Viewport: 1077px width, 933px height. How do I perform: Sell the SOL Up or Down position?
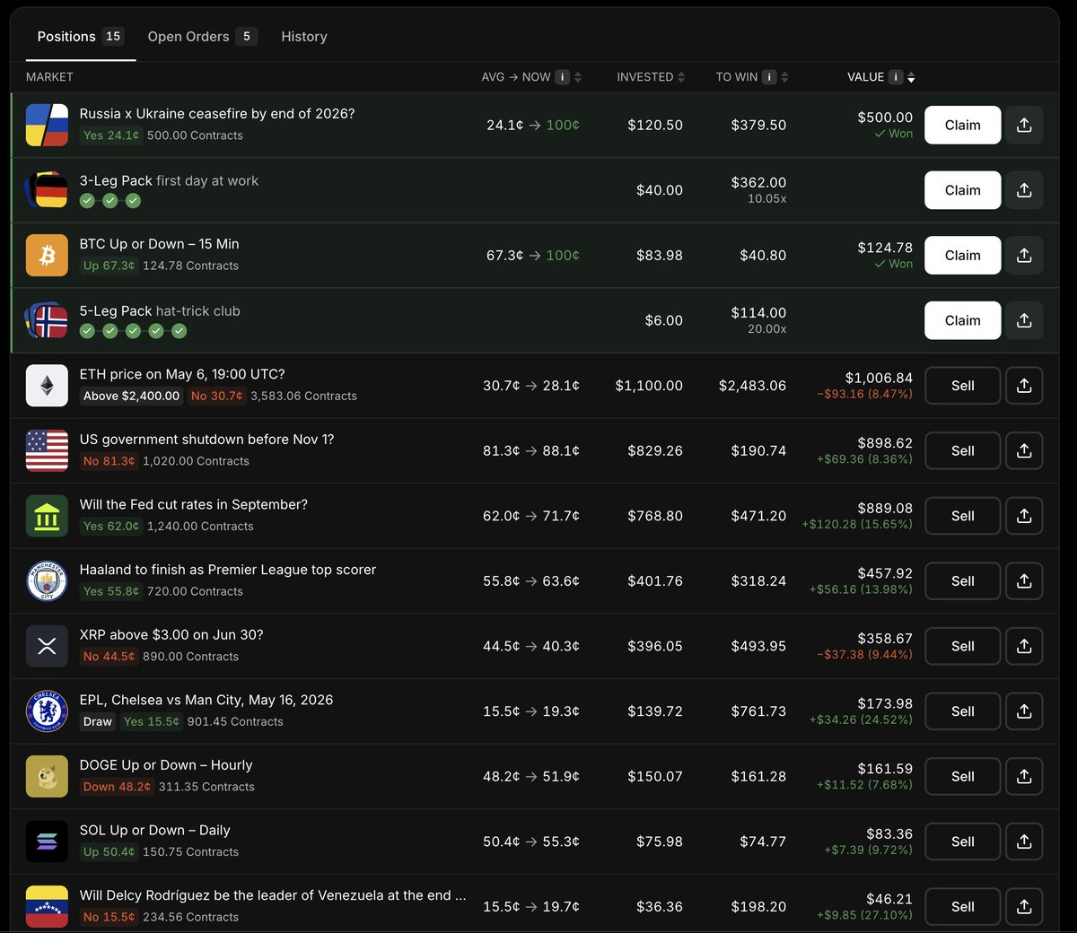coord(962,841)
